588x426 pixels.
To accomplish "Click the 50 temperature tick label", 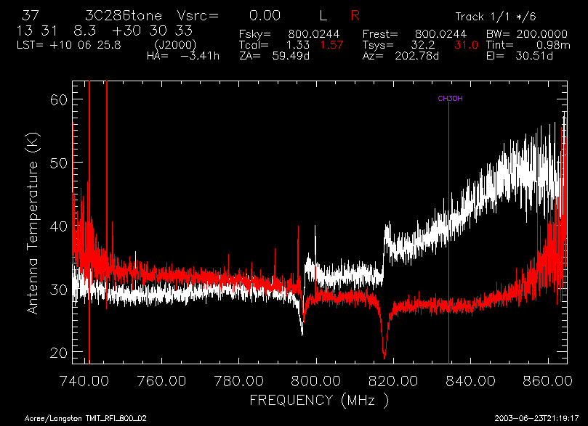I will [x=58, y=163].
